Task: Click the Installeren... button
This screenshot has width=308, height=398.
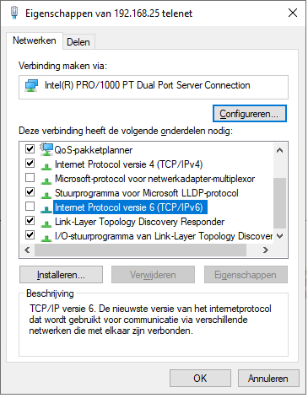Action: (61, 275)
